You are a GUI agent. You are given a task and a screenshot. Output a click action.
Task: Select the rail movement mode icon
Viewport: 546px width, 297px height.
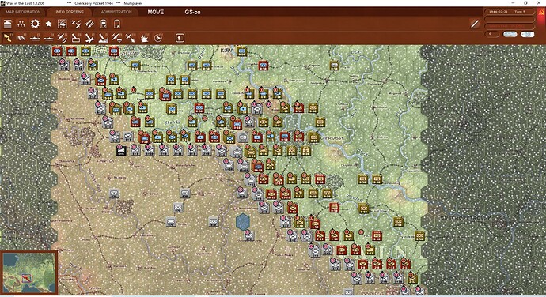(21, 38)
